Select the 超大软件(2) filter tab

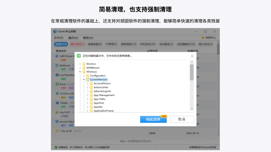point(206,44)
